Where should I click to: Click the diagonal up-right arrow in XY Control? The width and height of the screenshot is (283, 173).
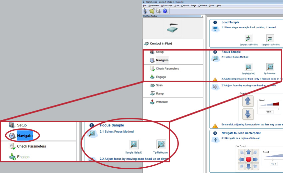point(255,152)
